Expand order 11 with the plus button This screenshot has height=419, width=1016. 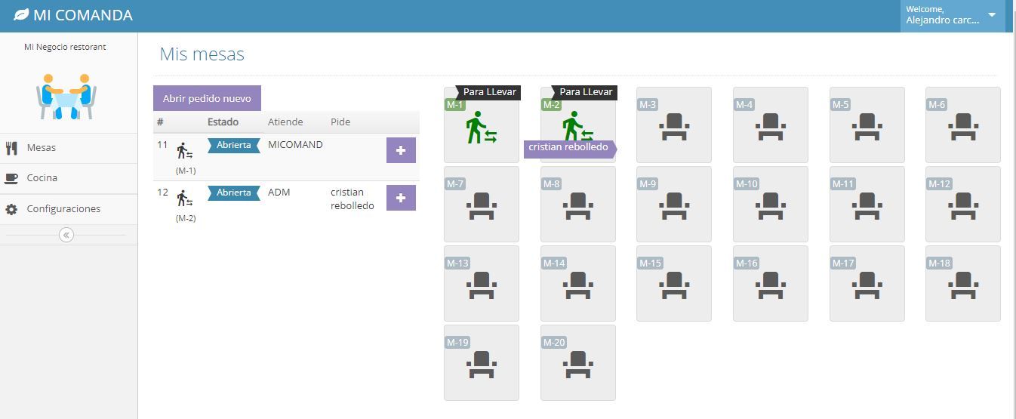(x=401, y=150)
